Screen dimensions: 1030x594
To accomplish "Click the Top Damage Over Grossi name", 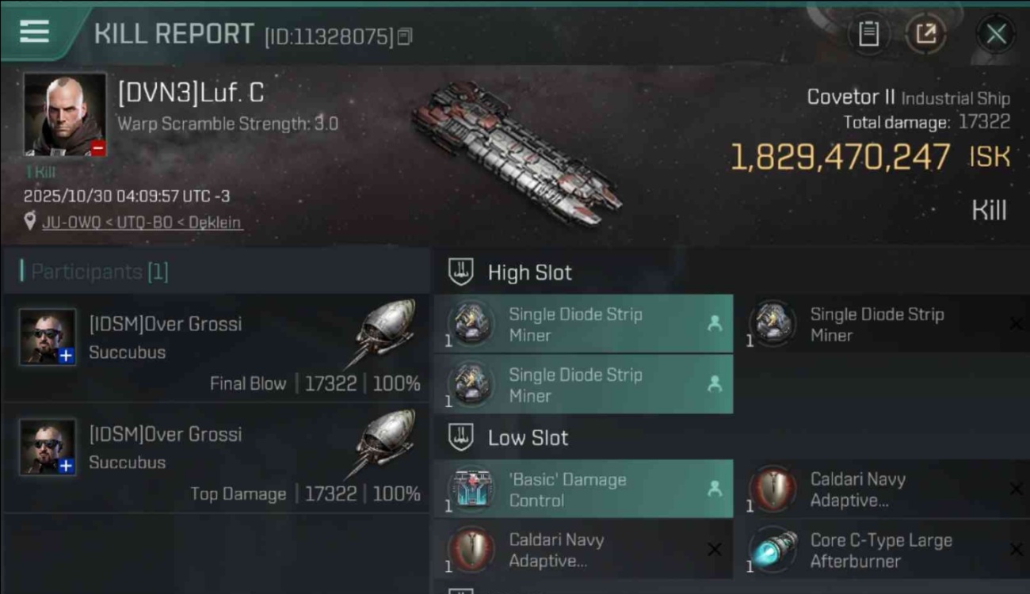I will point(165,434).
